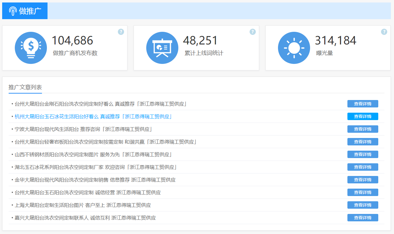The width and height of the screenshot is (394, 234).
Task: Open the 杭州大晟阳台玉石冰花生活阳台 article link
Action: tap(93, 117)
